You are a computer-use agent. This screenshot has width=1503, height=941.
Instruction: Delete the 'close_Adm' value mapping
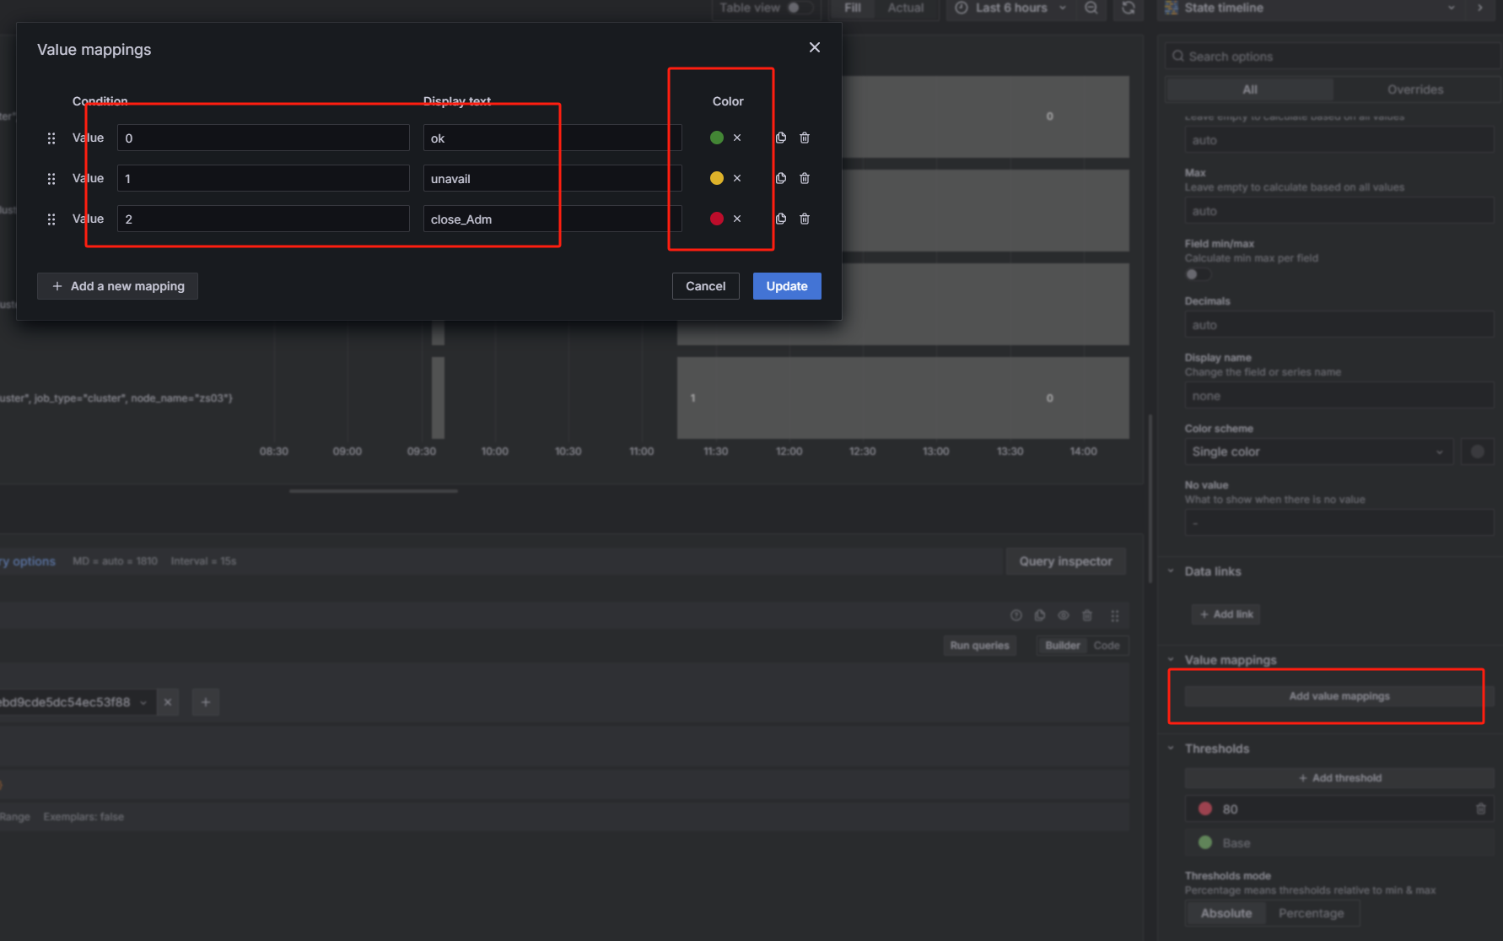805,219
